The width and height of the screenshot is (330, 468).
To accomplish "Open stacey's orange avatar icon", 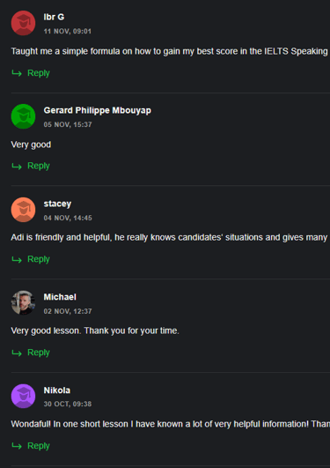I will 23,210.
